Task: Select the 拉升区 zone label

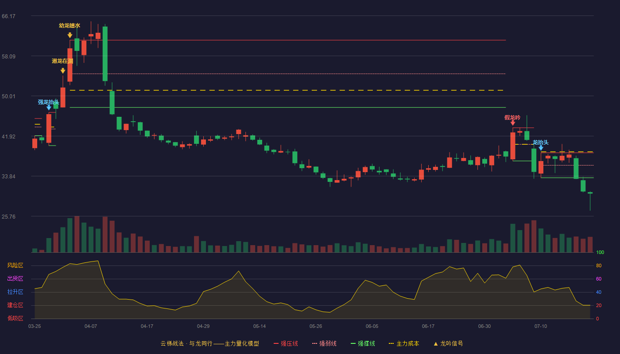Action: point(15,292)
